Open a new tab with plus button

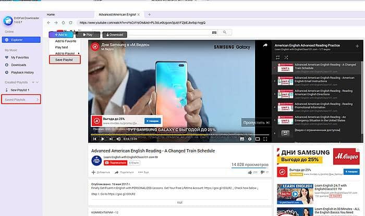pos(150,15)
